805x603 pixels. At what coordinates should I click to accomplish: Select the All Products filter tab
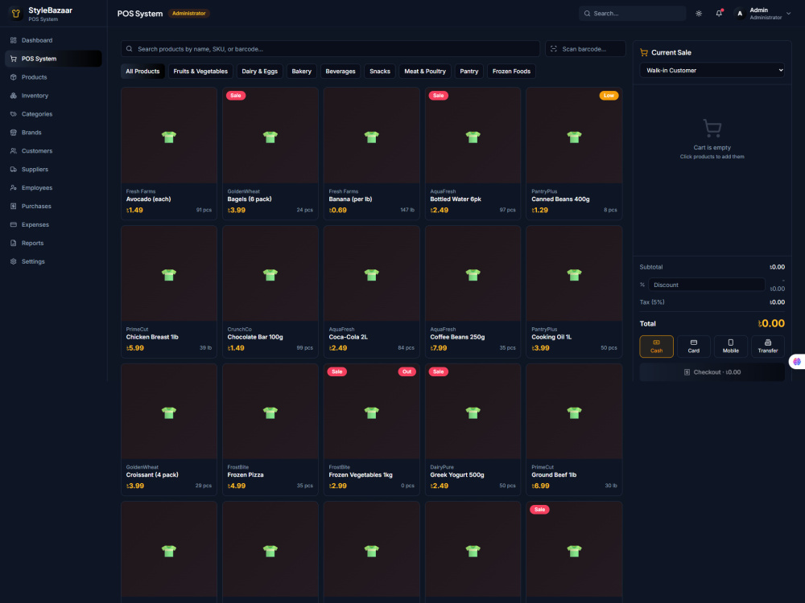142,72
